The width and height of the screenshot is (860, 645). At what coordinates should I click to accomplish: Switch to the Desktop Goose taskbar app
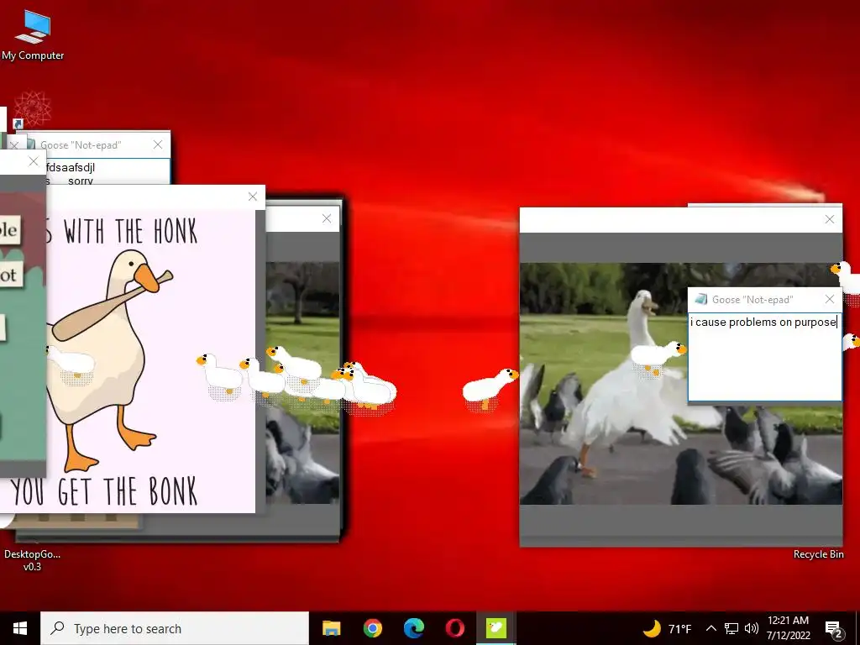coord(496,628)
